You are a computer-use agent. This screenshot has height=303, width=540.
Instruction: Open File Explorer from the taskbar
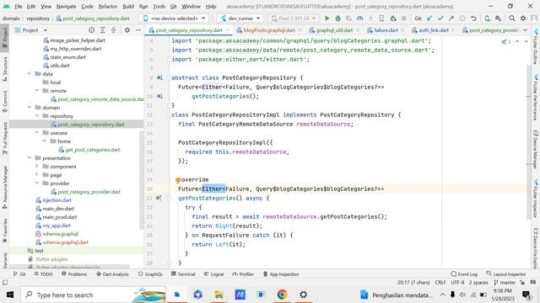click(219, 295)
